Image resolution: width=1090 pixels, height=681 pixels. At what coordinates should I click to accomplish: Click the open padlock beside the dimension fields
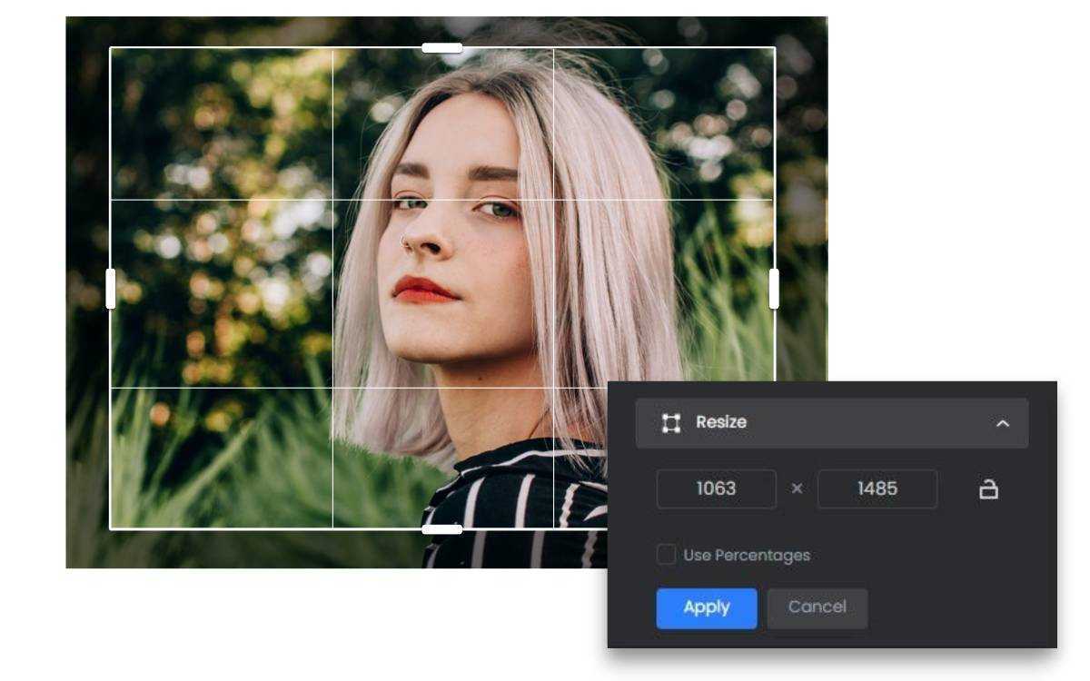[x=989, y=489]
